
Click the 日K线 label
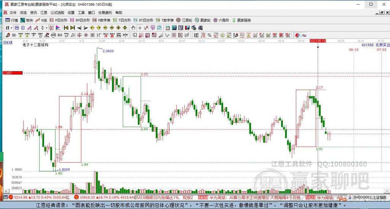8,43
